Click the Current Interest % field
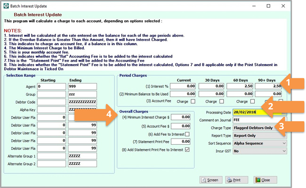Viewport: 306px width, 188px height. coord(183,86)
